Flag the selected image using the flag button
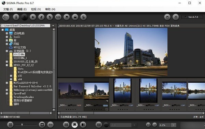205x129 pixels. tap(67, 17)
